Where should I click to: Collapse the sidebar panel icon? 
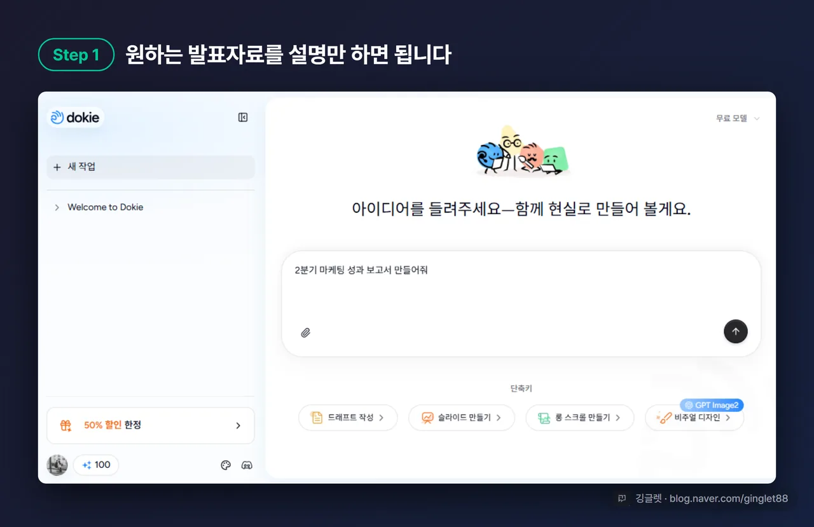point(243,118)
